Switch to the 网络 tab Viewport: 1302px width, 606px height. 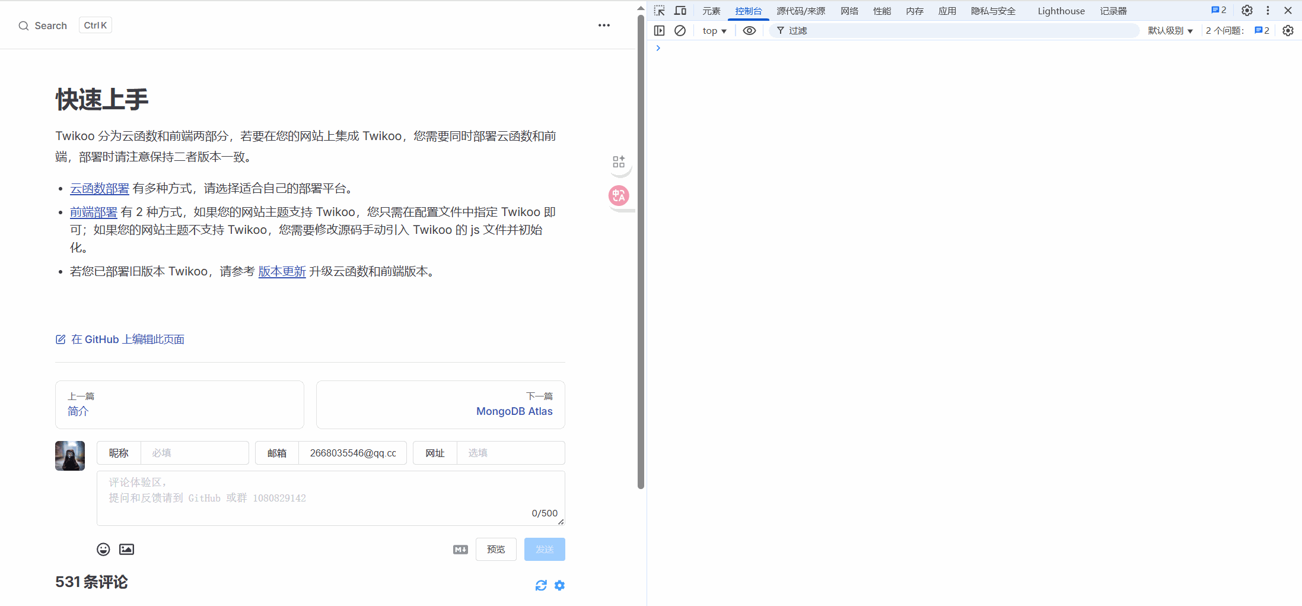coord(849,11)
